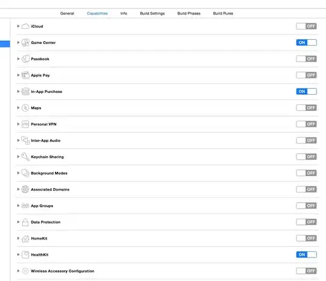Click the Apple Pay icon
326x281 pixels.
click(x=25, y=75)
